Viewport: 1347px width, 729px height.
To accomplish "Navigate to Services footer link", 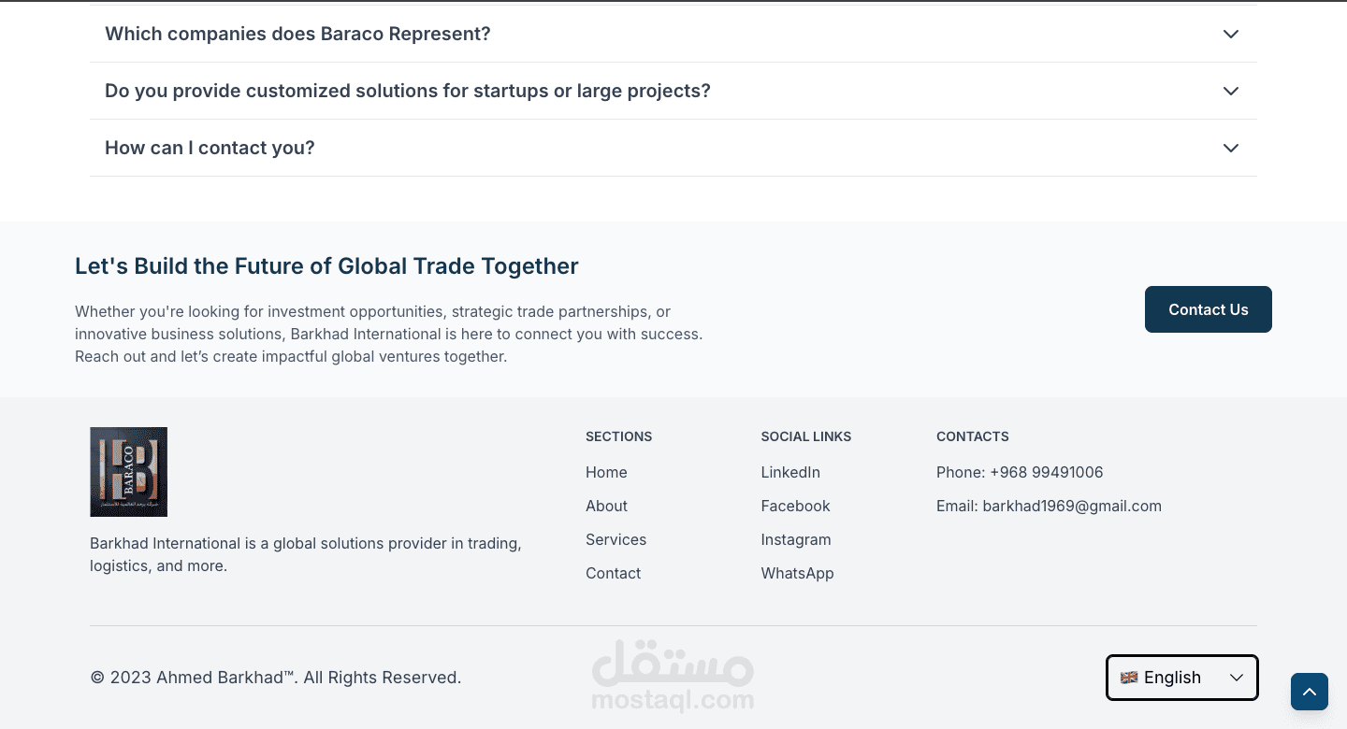I will (x=616, y=540).
